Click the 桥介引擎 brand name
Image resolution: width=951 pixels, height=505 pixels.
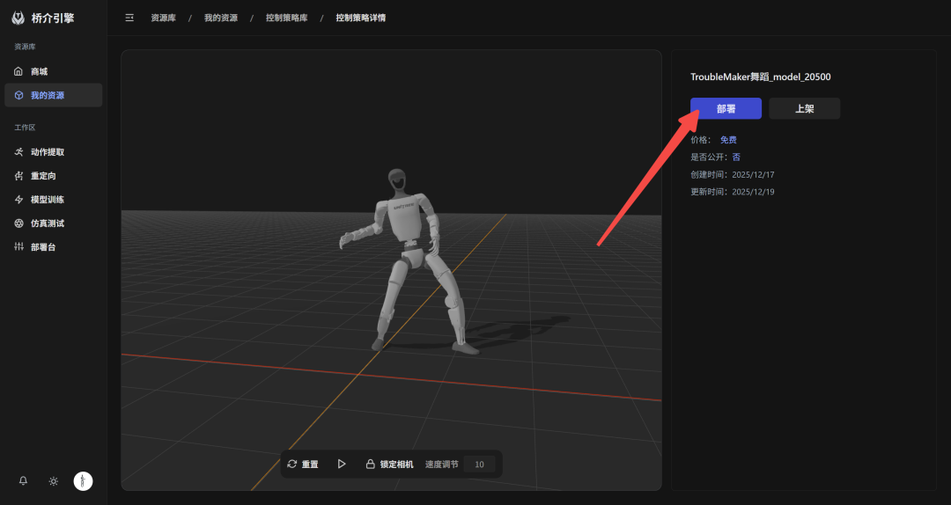tap(53, 18)
